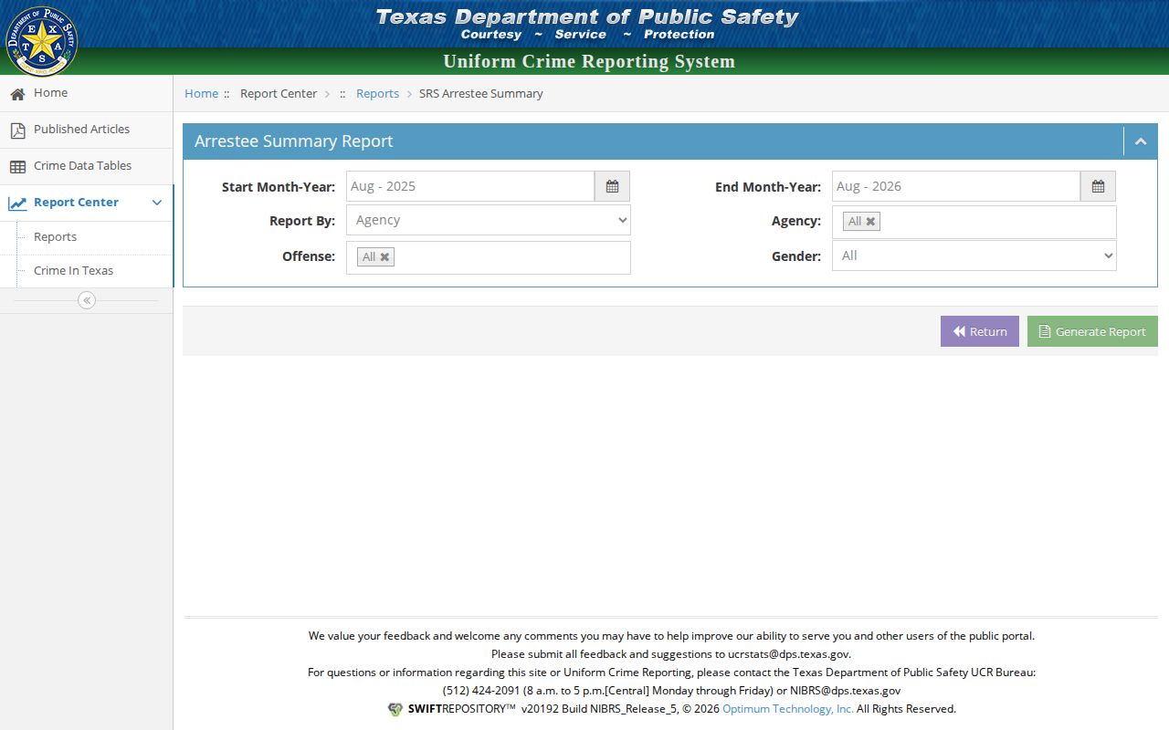Open Crime Data Tables in sidebar
Image resolution: width=1169 pixels, height=730 pixels.
click(x=86, y=166)
